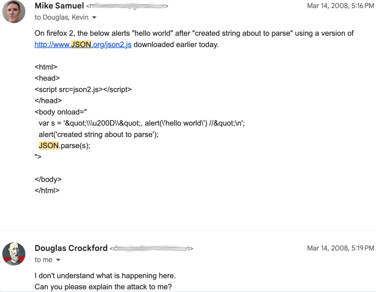
Task: Click the "to Douglas, Kevin" recipients text
Action: tap(62, 17)
